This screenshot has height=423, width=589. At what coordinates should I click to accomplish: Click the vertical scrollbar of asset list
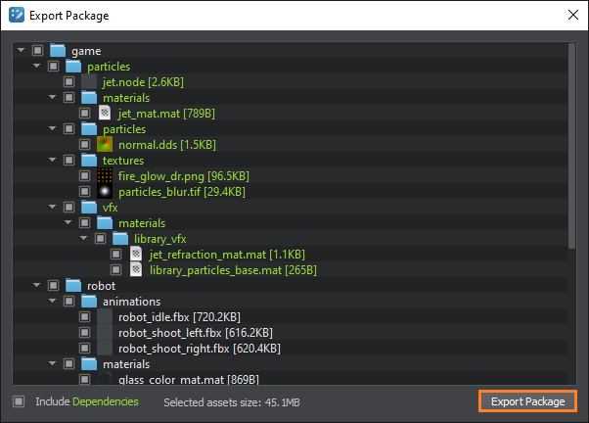[x=572, y=147]
